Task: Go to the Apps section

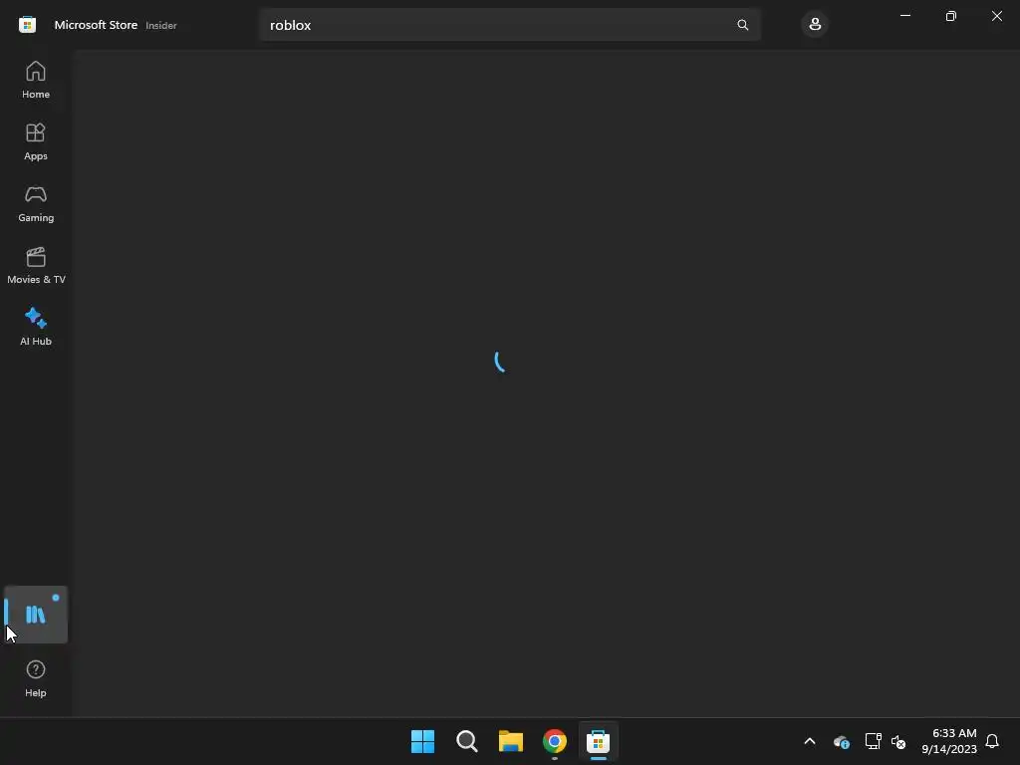Action: (36, 141)
